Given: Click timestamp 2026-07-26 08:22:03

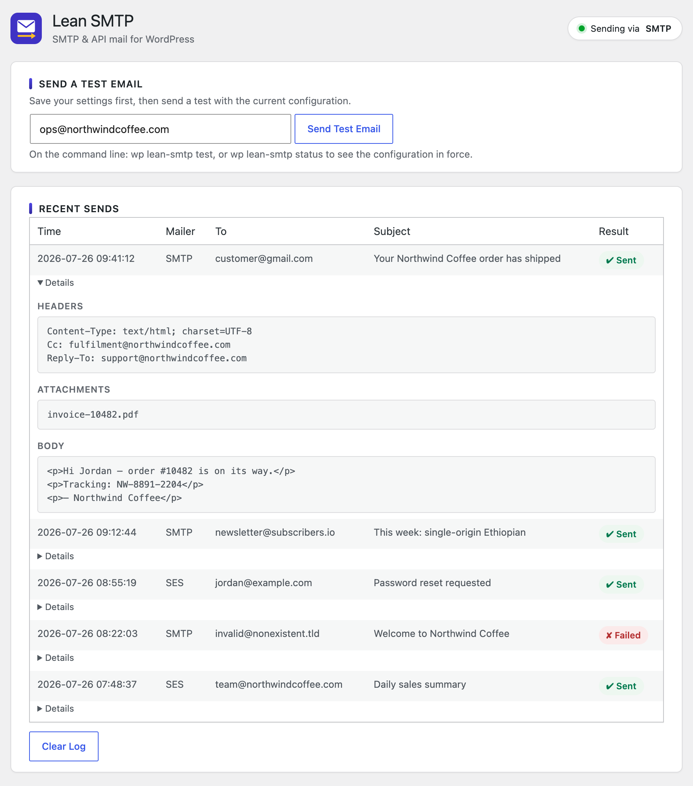Looking at the screenshot, I should [87, 633].
